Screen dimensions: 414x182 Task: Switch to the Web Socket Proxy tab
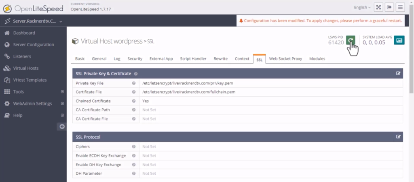[285, 59]
